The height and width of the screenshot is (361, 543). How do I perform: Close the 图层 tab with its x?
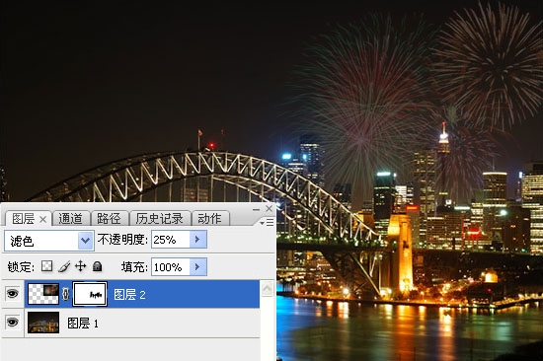(x=42, y=219)
